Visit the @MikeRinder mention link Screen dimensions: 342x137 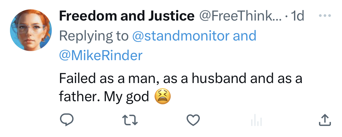tap(101, 55)
